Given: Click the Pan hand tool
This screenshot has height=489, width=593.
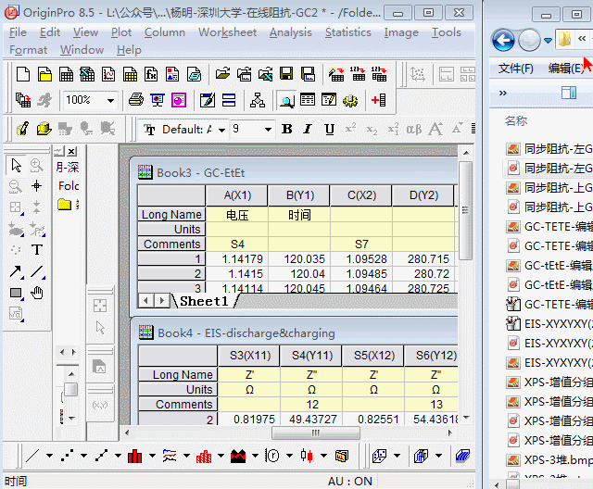Looking at the screenshot, I should click(x=37, y=294).
